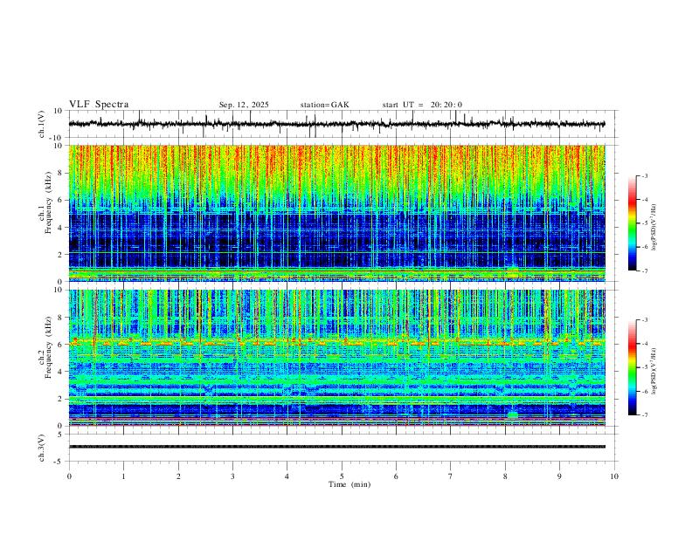Click the "2" kHz tick on ch.1 frequency axis
This screenshot has width=692, height=534.
coord(61,255)
